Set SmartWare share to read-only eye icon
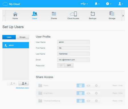The image size is (128, 109). pyautogui.click(x=88, y=93)
